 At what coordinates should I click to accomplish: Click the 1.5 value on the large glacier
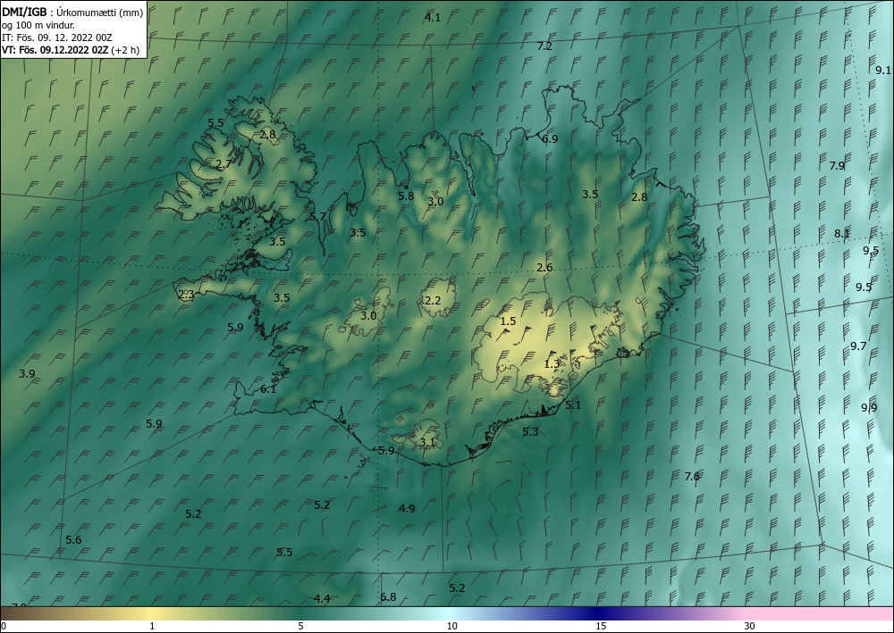[x=508, y=321]
